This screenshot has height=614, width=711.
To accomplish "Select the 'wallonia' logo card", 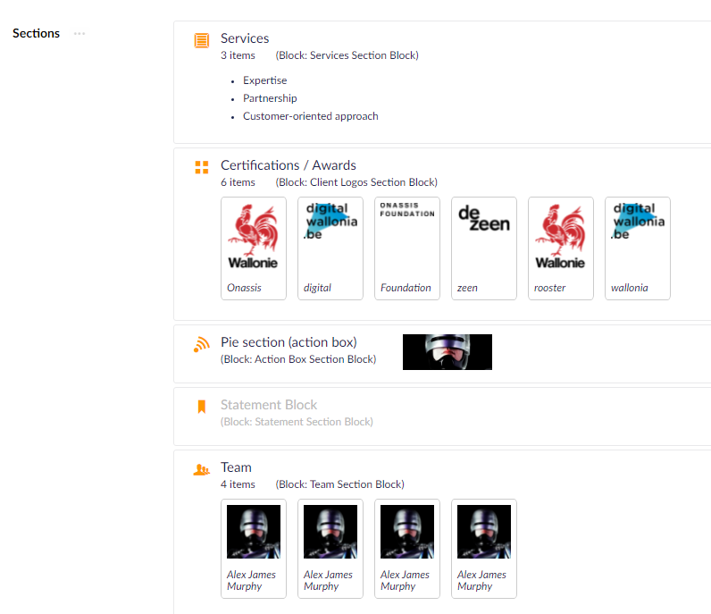I will click(x=638, y=248).
